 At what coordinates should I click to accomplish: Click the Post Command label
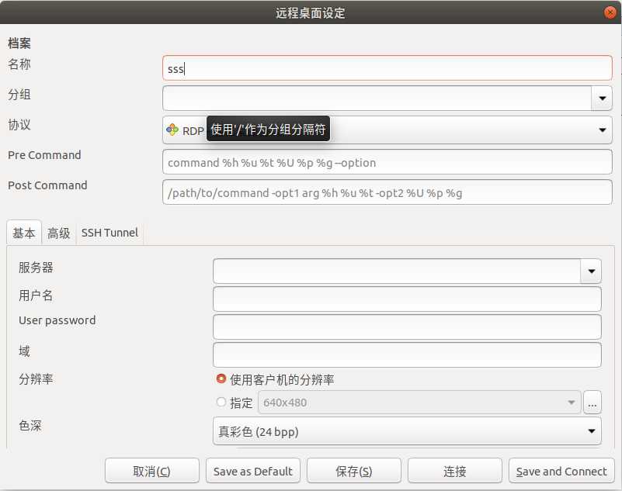coord(47,185)
